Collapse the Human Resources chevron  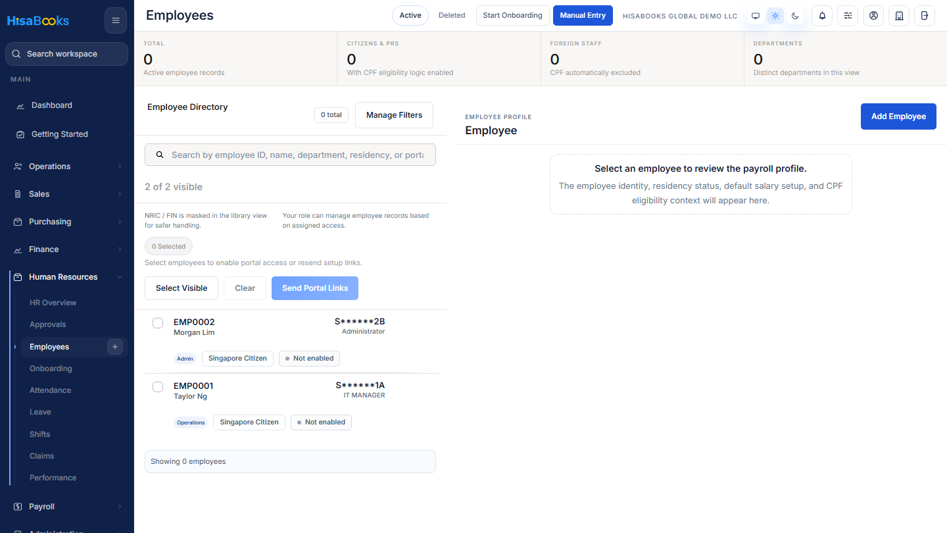pos(120,277)
